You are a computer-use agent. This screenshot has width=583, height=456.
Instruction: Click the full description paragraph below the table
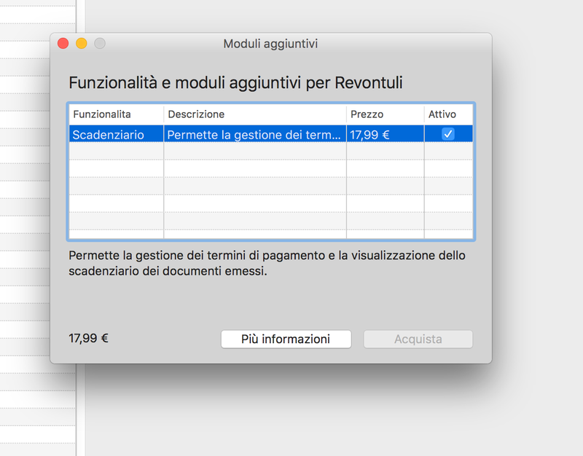click(267, 263)
